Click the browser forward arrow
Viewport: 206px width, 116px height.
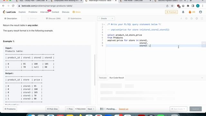click(x=8, y=6)
